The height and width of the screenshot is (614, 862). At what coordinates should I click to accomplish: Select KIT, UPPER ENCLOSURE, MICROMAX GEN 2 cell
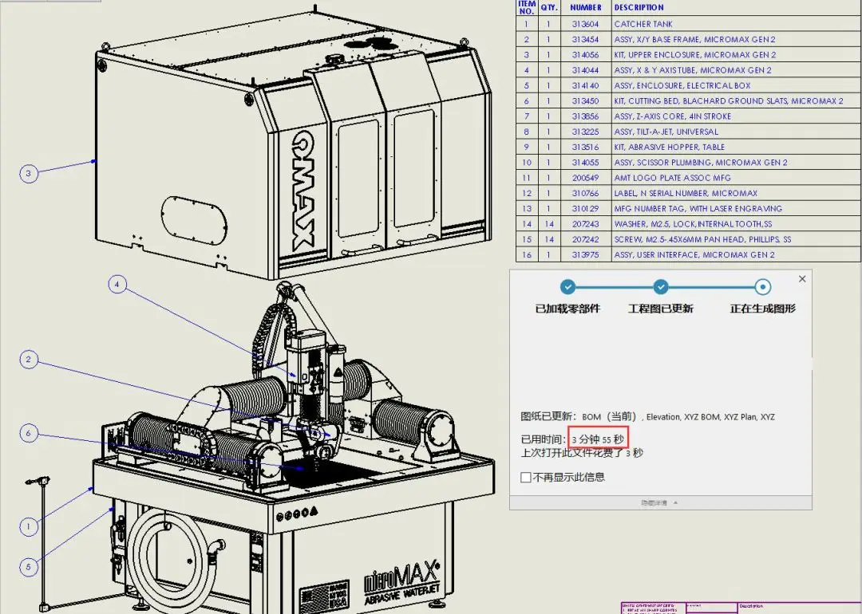[x=736, y=55]
